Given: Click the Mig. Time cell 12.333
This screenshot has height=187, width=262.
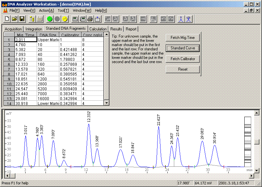Looking at the screenshot, I should [26, 64].
